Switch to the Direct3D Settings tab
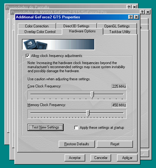The height and width of the screenshot is (168, 156). coord(76,26)
